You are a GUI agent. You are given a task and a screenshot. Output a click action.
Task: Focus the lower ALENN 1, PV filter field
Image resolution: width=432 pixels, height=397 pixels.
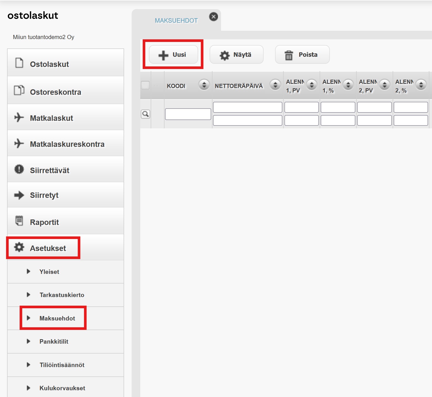point(302,120)
